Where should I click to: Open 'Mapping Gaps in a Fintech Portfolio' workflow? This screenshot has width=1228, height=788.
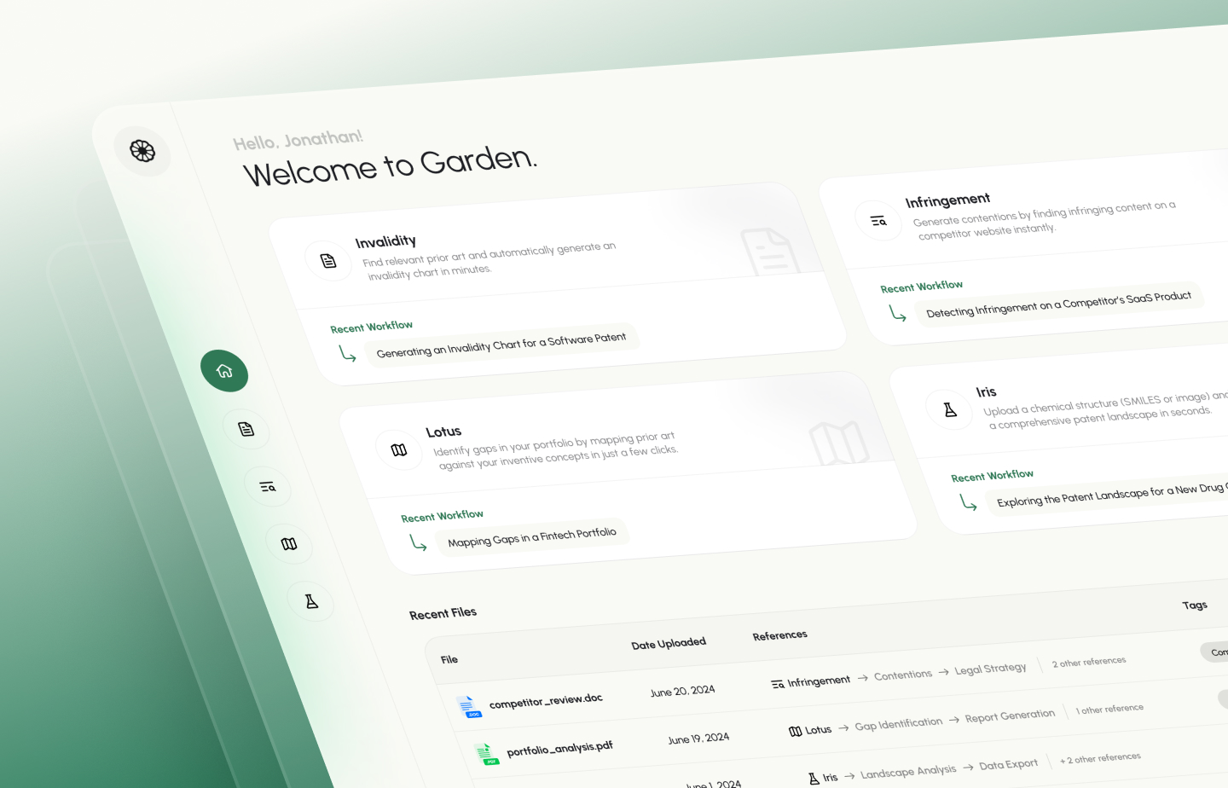[x=531, y=537]
